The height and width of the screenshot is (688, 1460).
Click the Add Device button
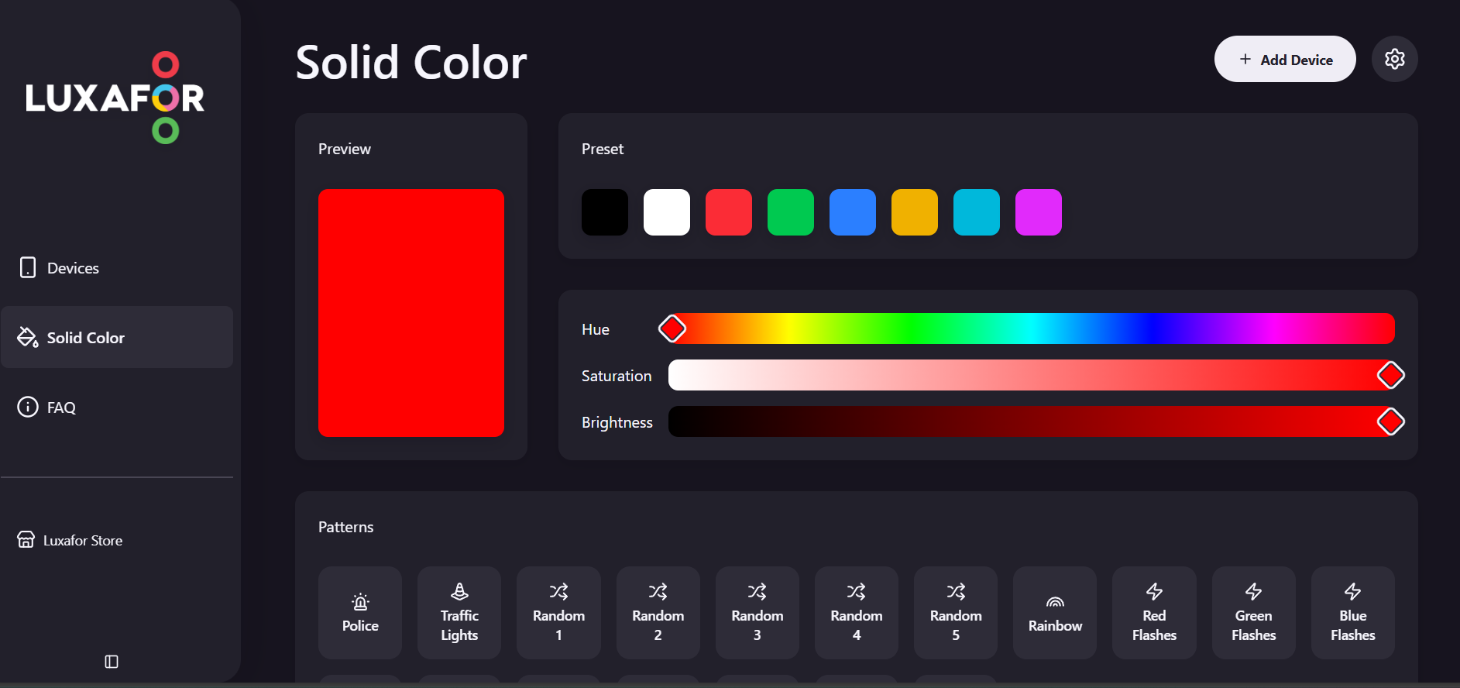1285,60
